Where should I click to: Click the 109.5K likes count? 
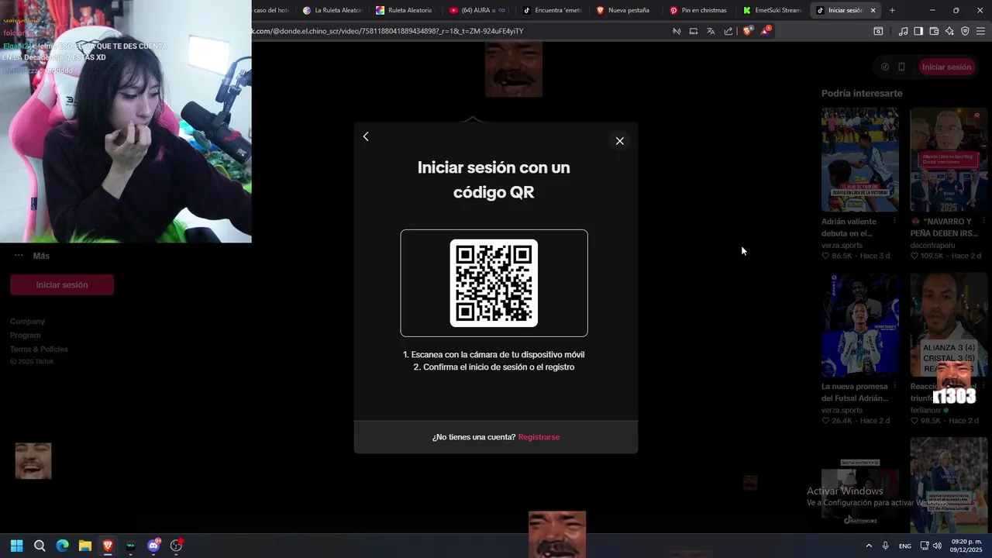(932, 256)
